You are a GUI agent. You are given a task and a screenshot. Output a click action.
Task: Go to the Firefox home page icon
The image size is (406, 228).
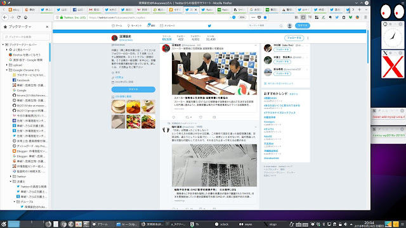(25, 17)
